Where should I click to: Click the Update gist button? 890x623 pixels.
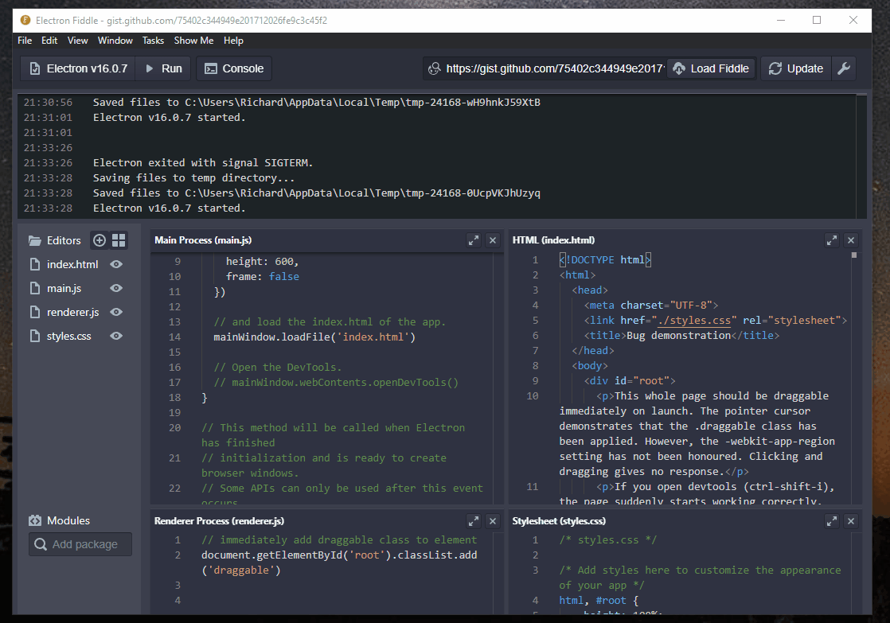[x=796, y=68]
